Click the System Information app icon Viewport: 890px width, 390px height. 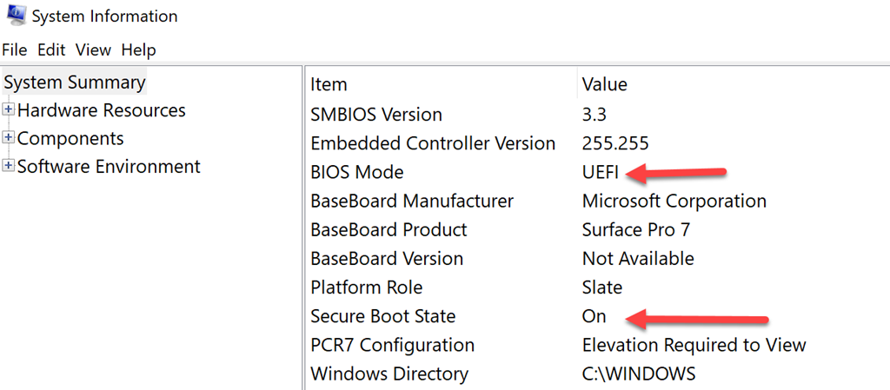(14, 16)
